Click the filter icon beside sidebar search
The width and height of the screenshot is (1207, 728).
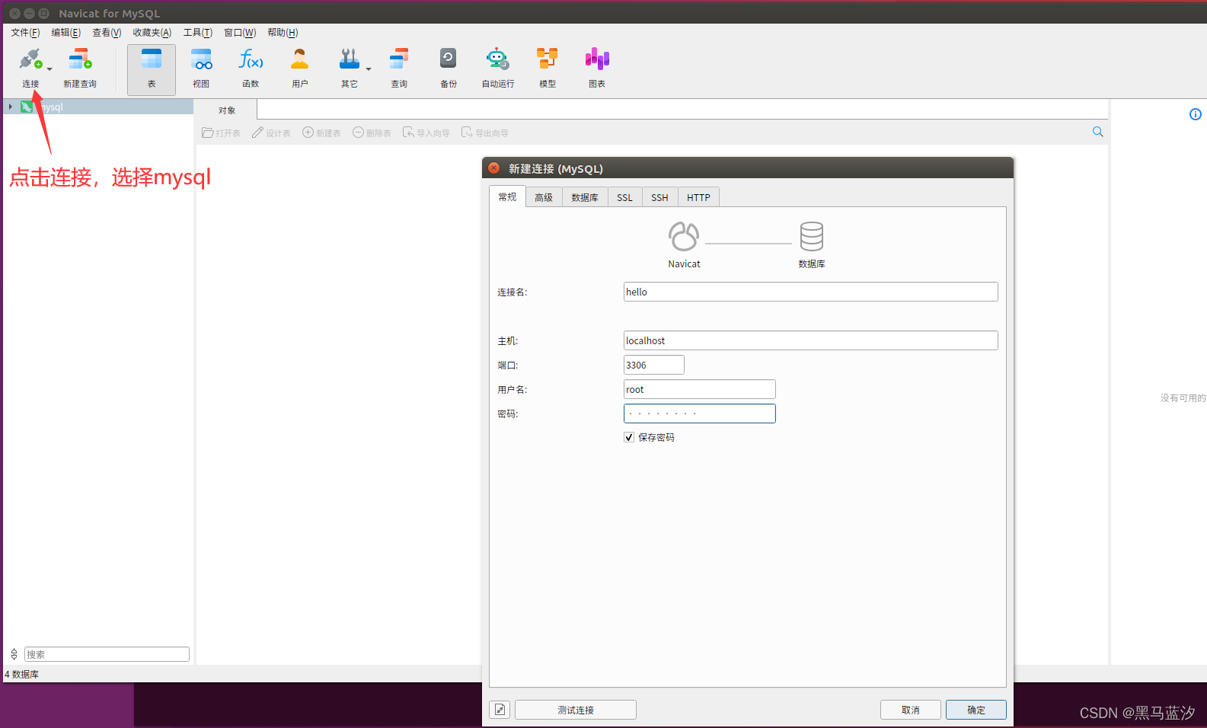click(14, 654)
